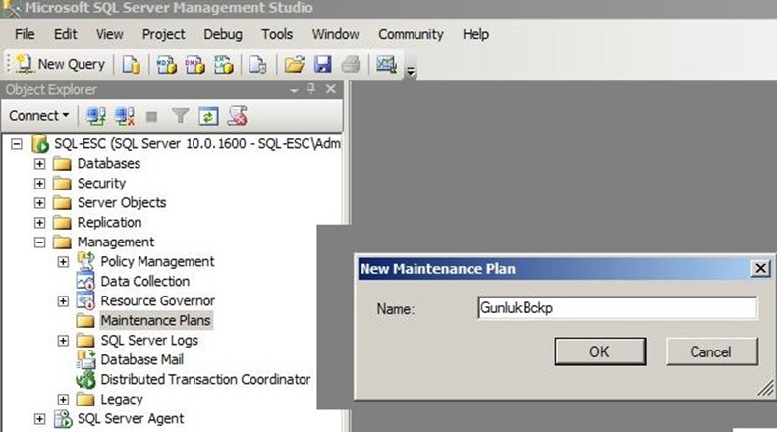Collapse the Management folder node
Image resolution: width=777 pixels, height=432 pixels.
[x=40, y=242]
